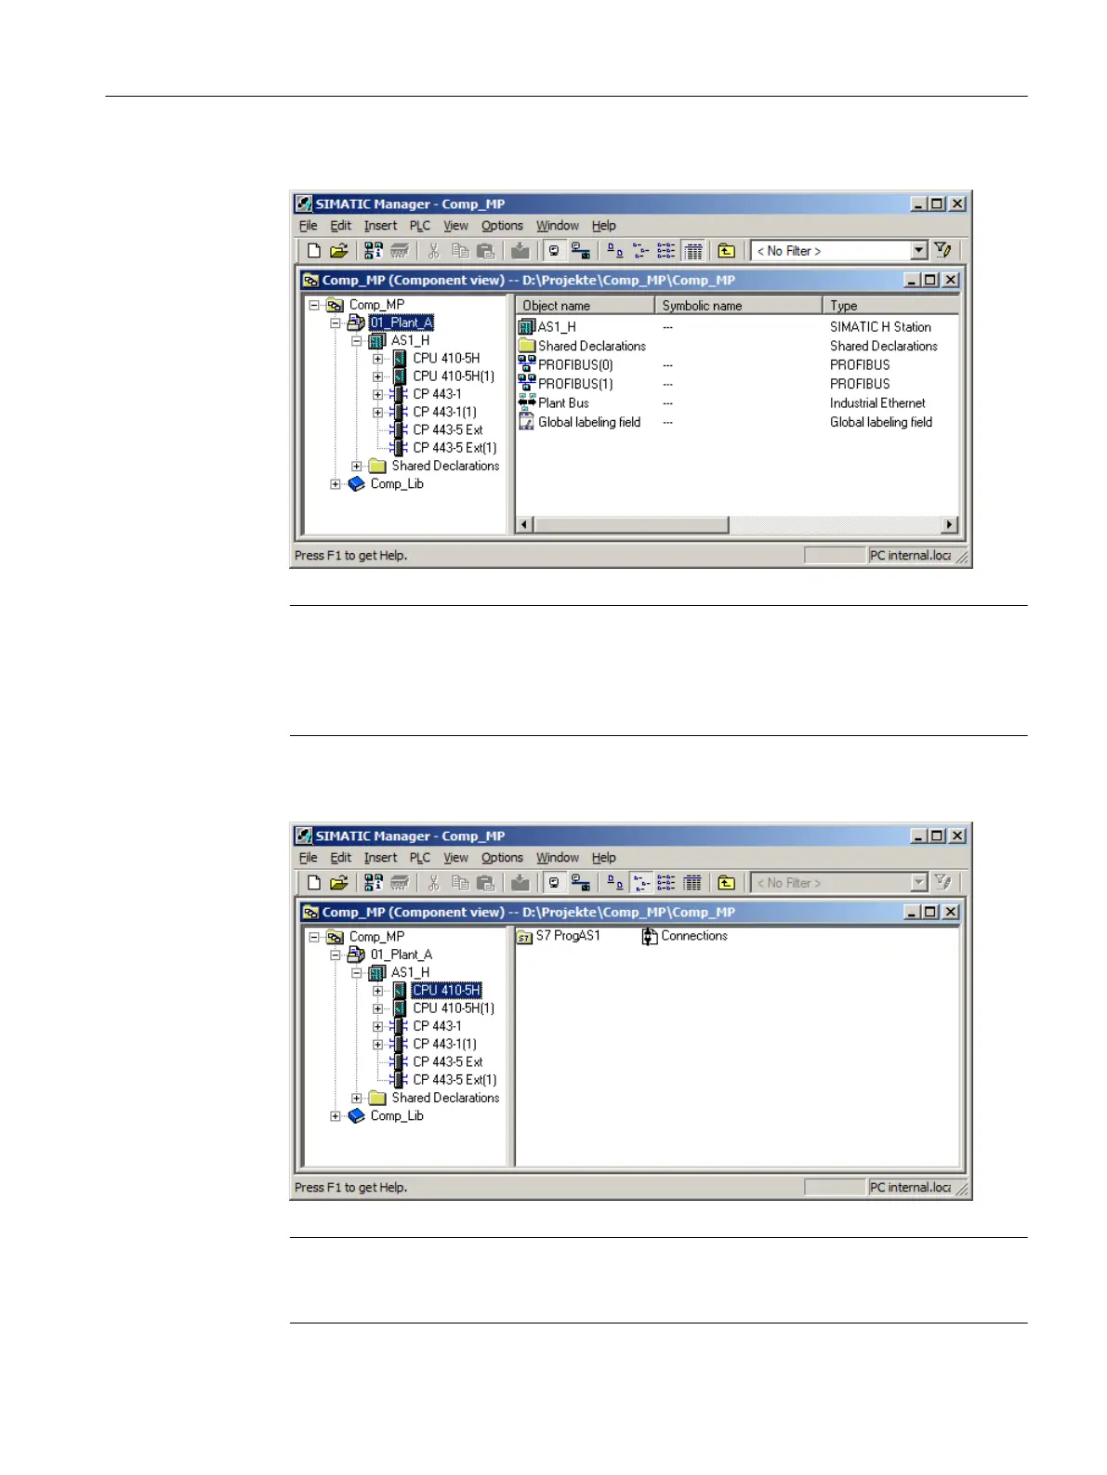The height and width of the screenshot is (1475, 1107).
Task: Click Open Project icon in upper window toolbar
Action: pos(339,251)
